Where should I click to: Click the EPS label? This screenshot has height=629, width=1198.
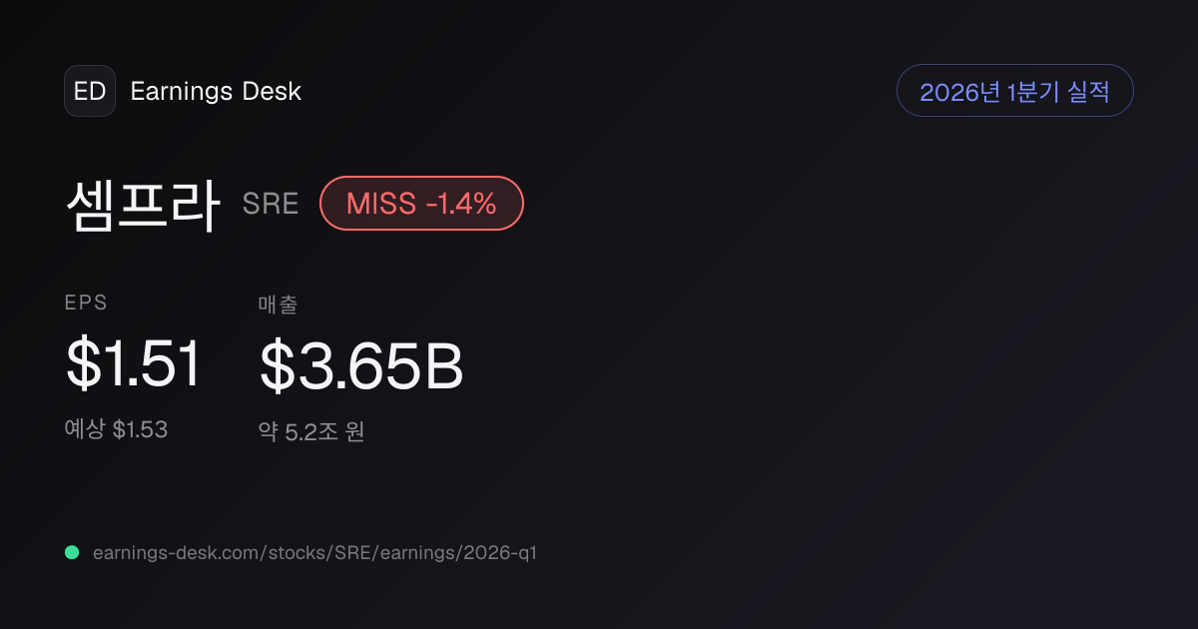[x=86, y=304]
